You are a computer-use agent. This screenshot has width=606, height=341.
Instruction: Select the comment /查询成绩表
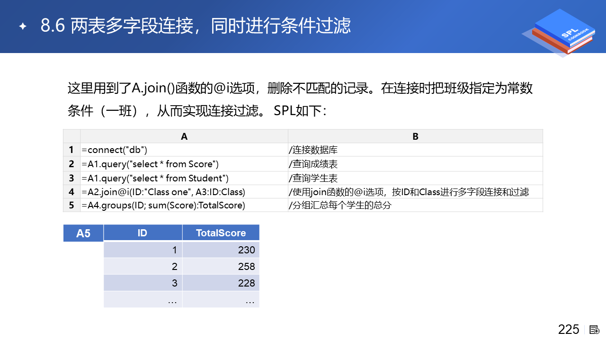point(312,164)
